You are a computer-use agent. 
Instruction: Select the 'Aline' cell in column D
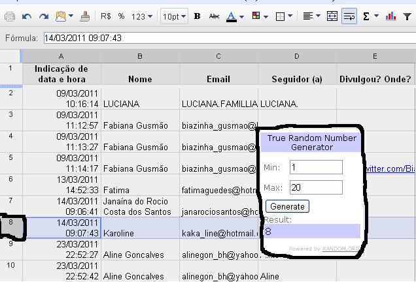coord(297,271)
